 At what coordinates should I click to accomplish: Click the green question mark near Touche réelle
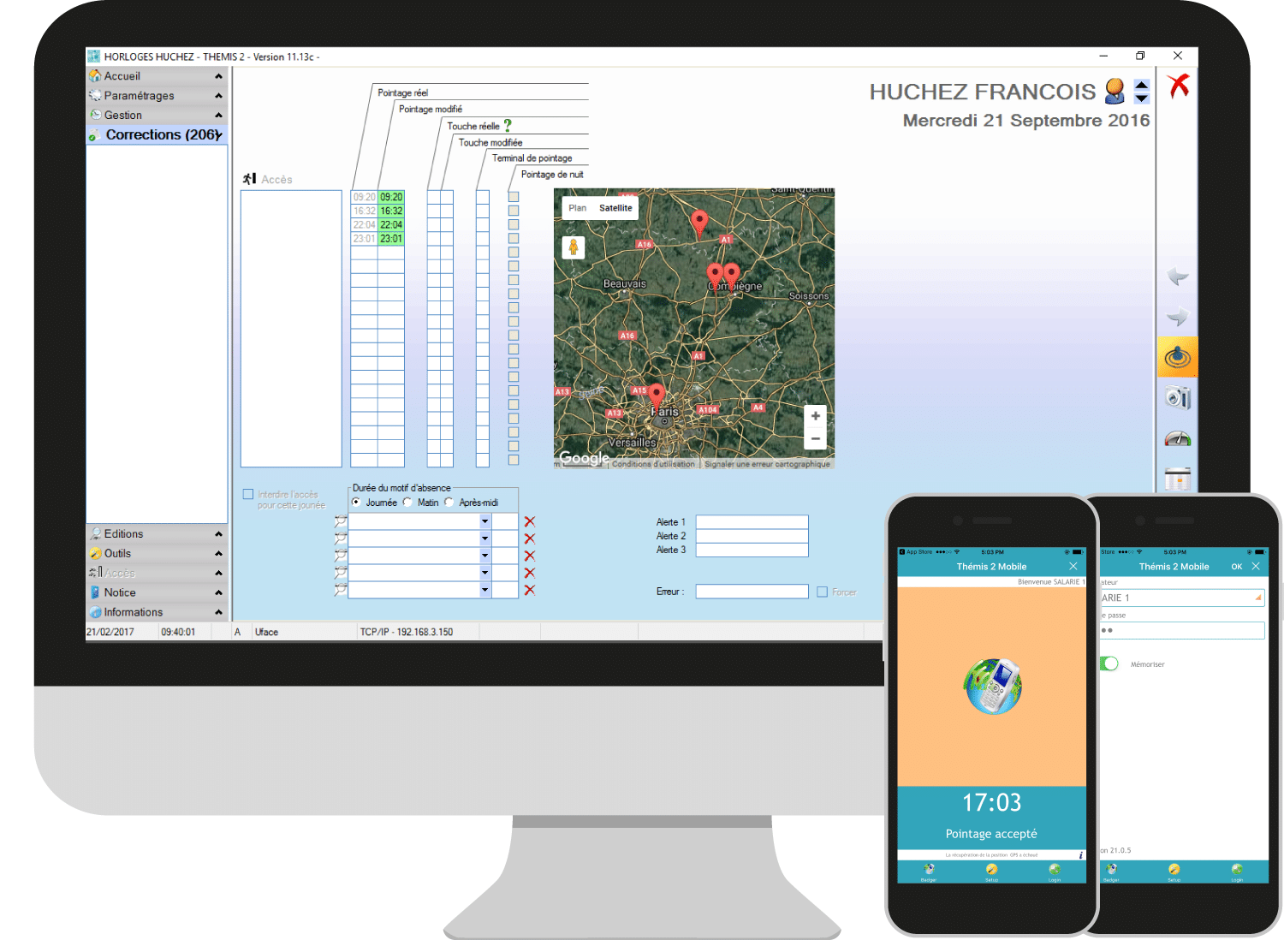pyautogui.click(x=508, y=126)
